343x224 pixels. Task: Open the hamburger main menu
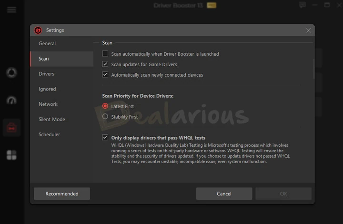pyautogui.click(x=11, y=10)
